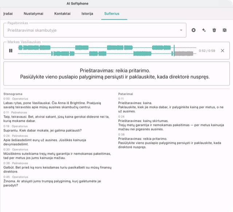Image resolution: width=233 pixels, height=212 pixels.
Task: Click the 0:24 tip timestamp in Patarimai
Action: [121, 117]
